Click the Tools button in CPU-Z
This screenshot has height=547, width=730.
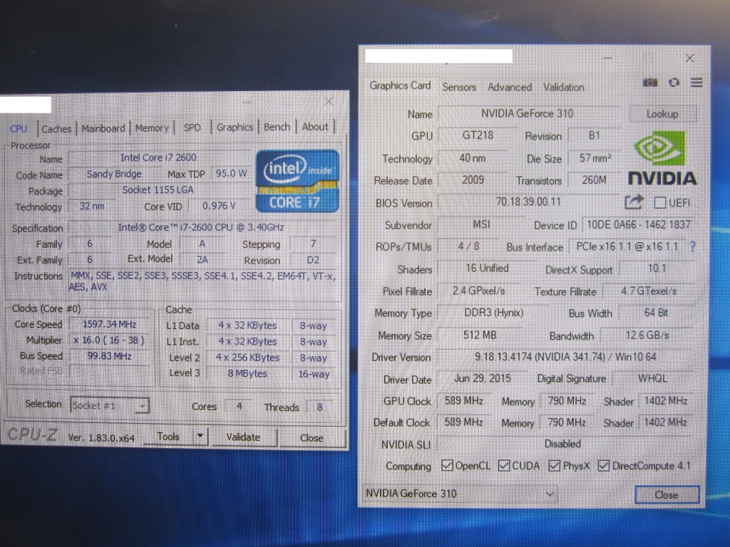point(168,437)
